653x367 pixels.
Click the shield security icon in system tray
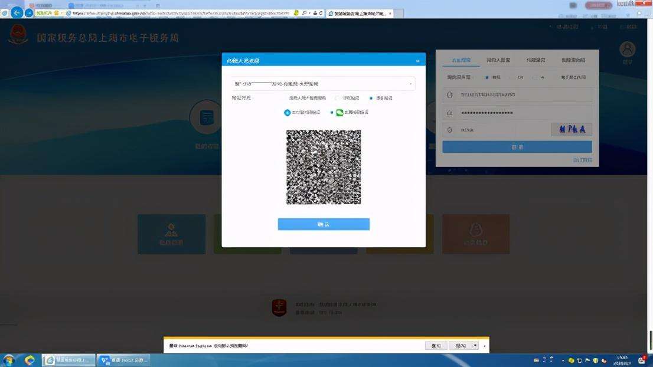596,361
